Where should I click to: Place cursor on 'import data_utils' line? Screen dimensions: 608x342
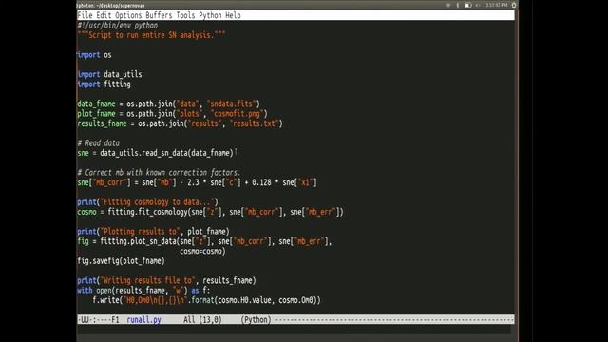point(109,74)
